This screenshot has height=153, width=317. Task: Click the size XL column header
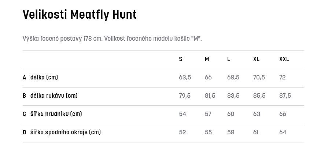click(x=257, y=59)
